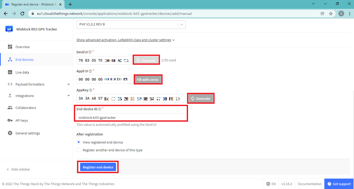Click the End device ID input field

tap(131, 117)
